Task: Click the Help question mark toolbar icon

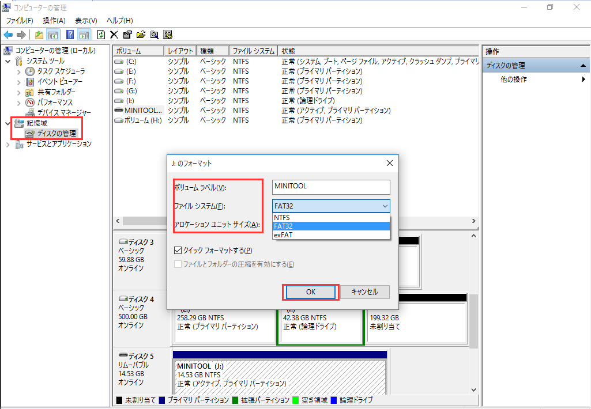Action: point(70,35)
